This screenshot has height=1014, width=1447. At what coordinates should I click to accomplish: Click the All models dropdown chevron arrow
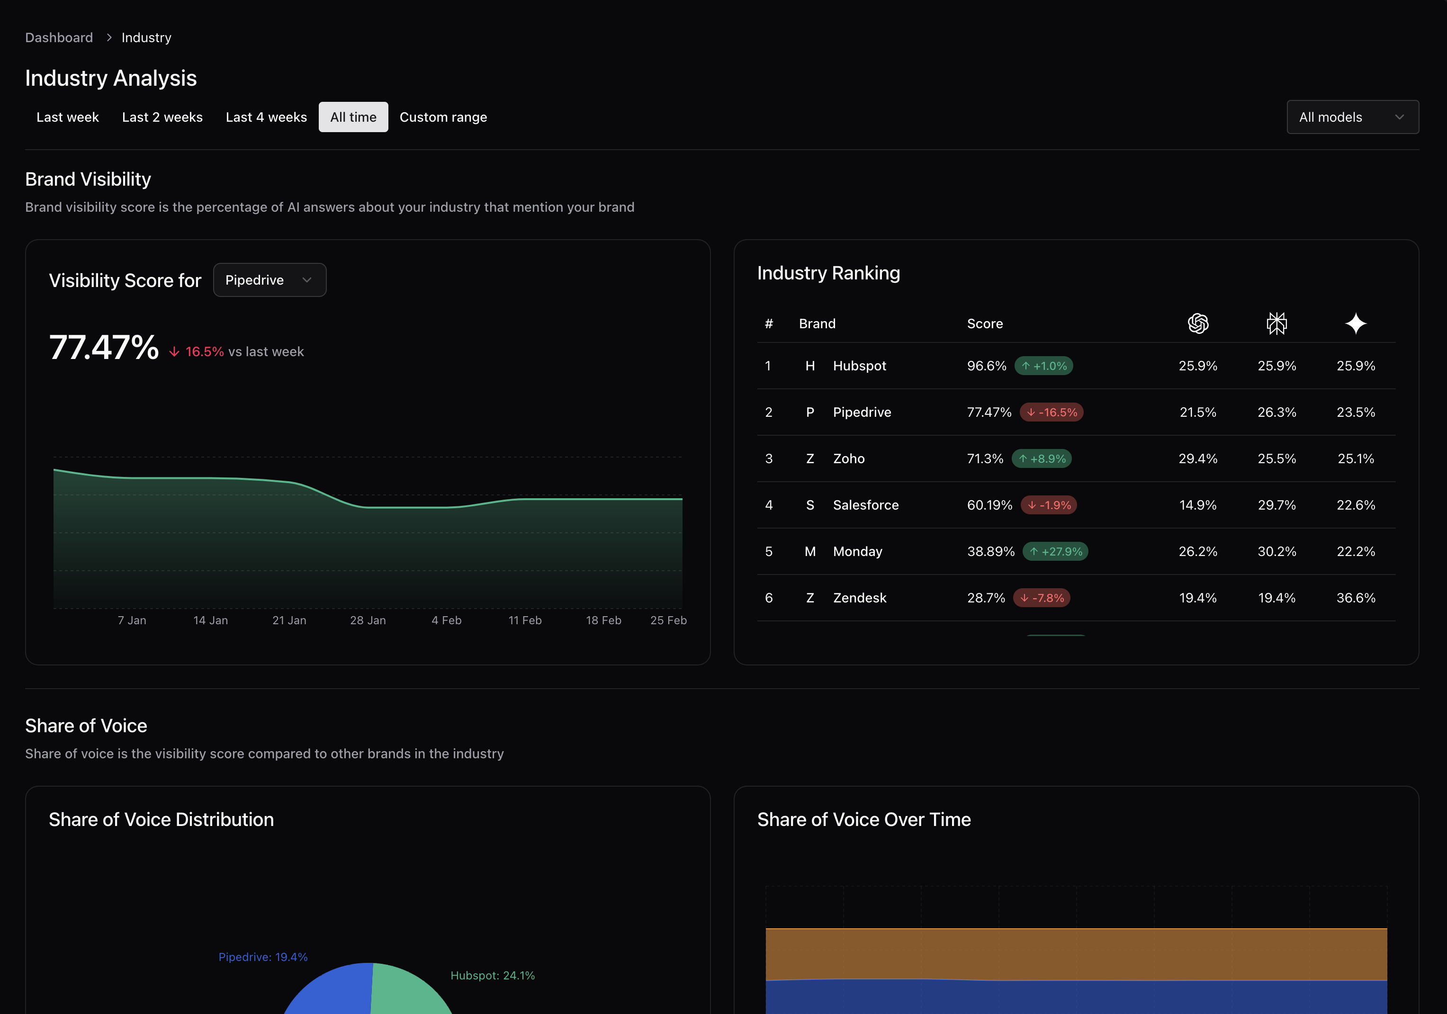point(1399,117)
